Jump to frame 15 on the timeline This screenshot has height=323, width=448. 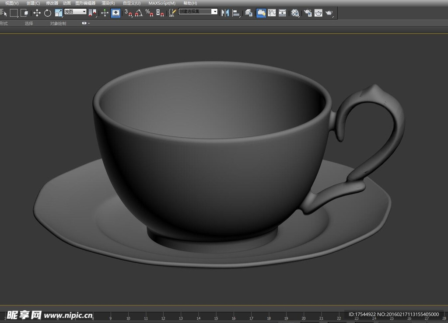(x=216, y=318)
